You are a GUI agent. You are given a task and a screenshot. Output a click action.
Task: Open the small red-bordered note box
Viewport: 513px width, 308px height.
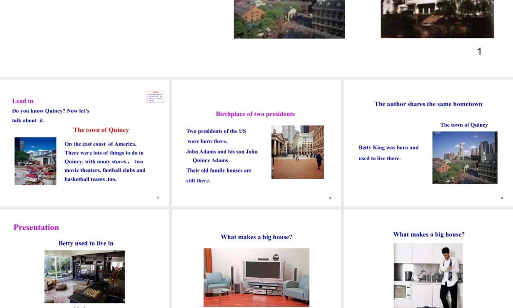tap(155, 97)
